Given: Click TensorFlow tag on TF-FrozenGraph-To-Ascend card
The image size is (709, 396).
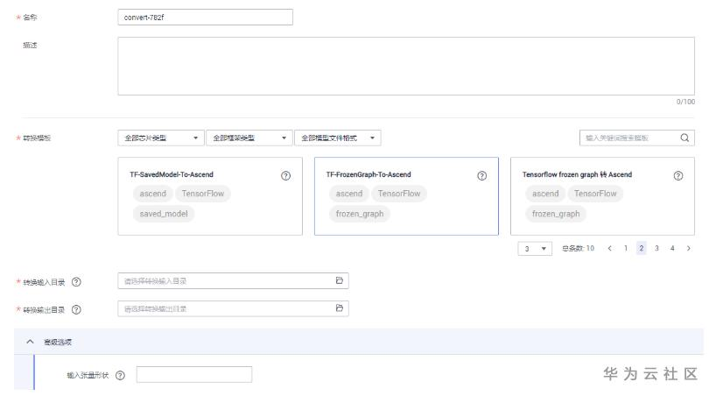Looking at the screenshot, I should click(399, 194).
